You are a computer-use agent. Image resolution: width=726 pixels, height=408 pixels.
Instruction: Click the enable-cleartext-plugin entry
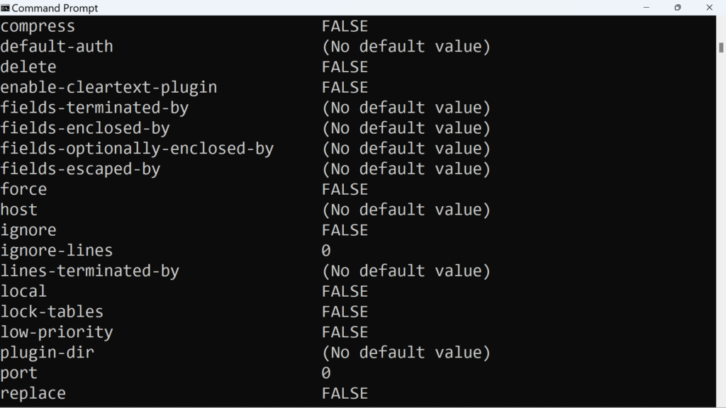click(108, 87)
